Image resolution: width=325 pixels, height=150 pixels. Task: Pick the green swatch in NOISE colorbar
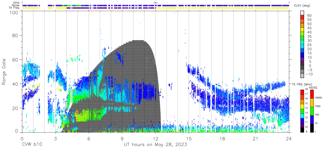click(312, 111)
